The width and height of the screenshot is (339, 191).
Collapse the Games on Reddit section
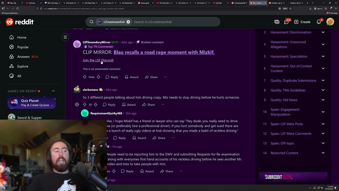[53, 91]
